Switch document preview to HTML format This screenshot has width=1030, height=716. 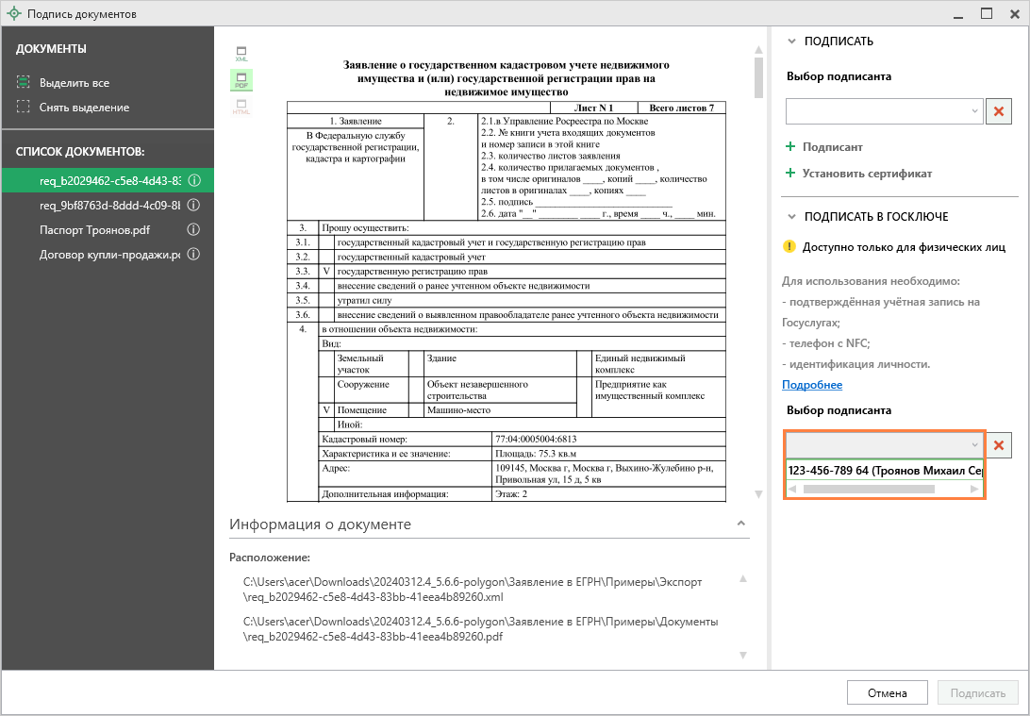pyautogui.click(x=241, y=107)
